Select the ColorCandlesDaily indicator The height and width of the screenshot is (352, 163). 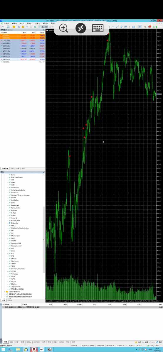(x=18, y=190)
